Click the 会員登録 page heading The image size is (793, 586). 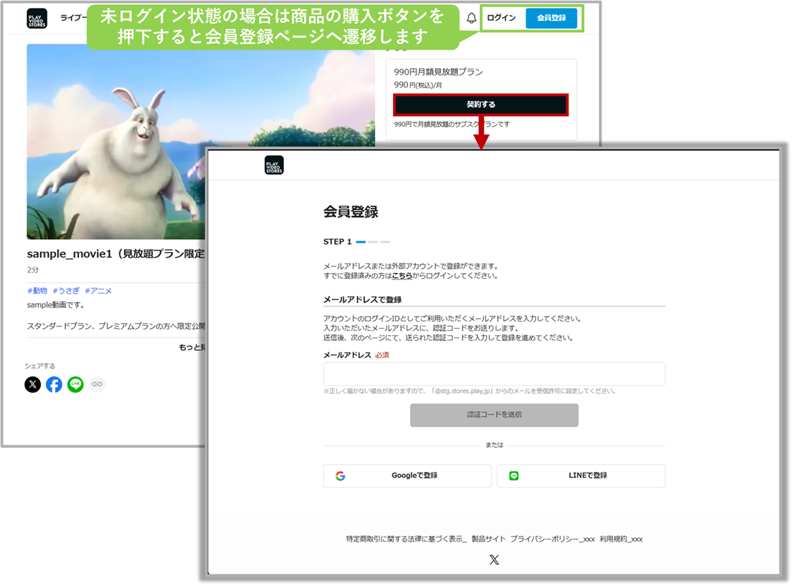coord(351,212)
